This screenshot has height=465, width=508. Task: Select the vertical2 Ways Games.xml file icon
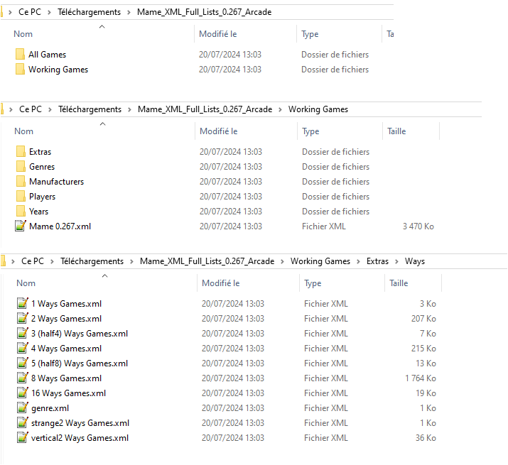click(23, 438)
